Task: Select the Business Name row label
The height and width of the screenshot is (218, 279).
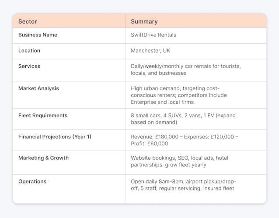Action: pyautogui.click(x=38, y=35)
